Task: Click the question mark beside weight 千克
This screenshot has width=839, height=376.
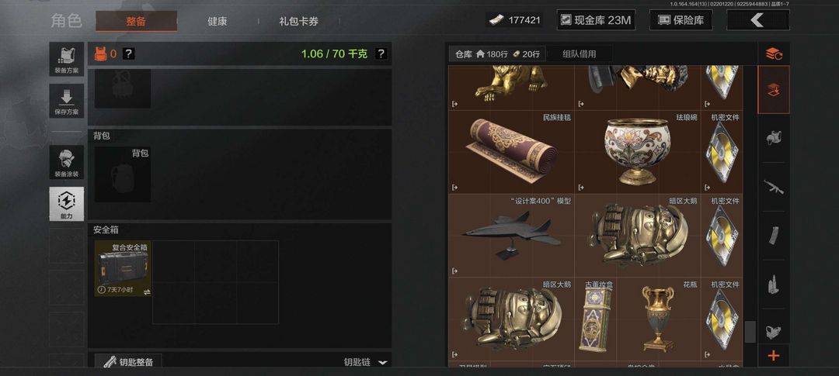Action: tap(381, 54)
